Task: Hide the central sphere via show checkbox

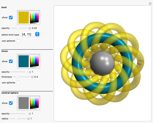Action: (11, 103)
